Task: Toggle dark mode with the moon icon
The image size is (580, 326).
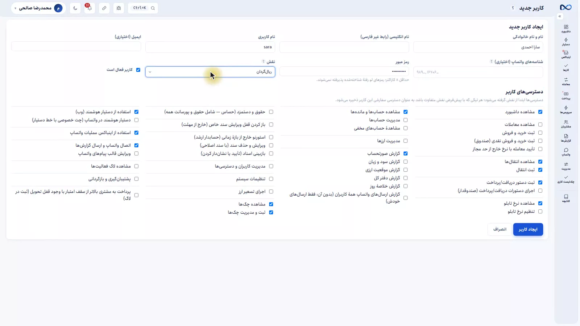Action: pos(75,8)
